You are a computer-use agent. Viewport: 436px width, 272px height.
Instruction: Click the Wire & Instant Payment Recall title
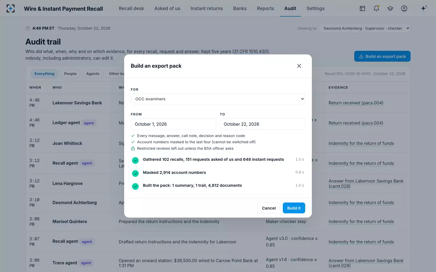click(x=63, y=9)
